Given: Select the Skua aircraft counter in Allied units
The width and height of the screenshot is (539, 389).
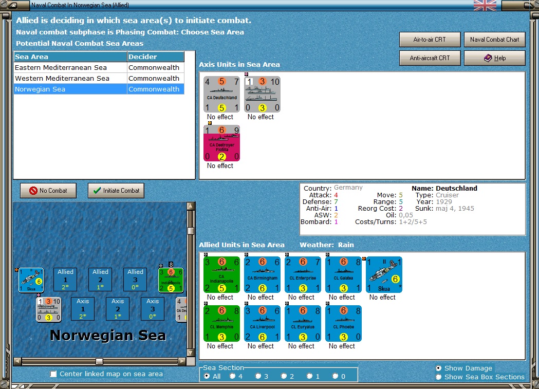Looking at the screenshot, I should pos(384,275).
